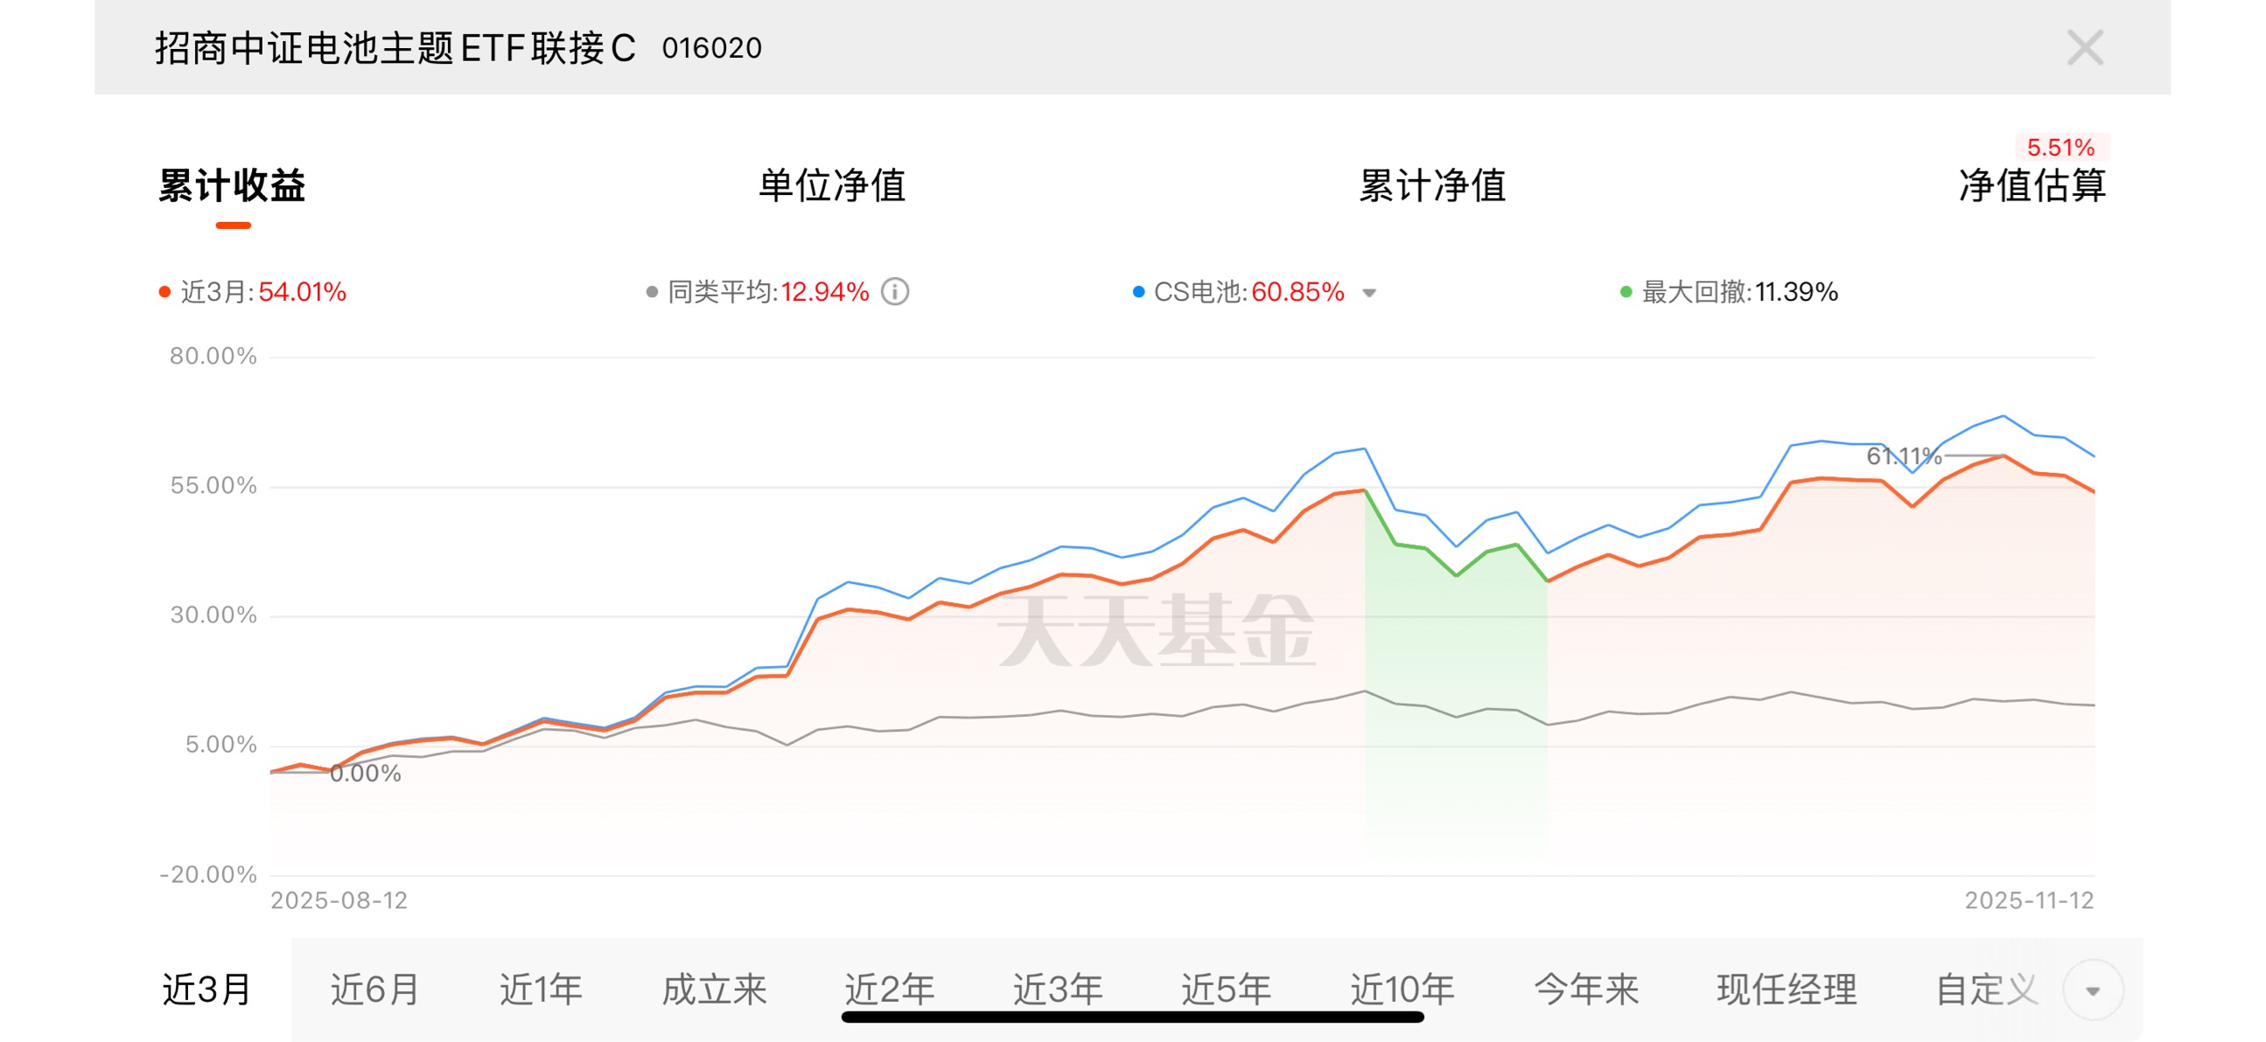This screenshot has width=2266, height=1042.
Task: Toggle the 同类平均 gray legend dot
Action: click(x=652, y=292)
